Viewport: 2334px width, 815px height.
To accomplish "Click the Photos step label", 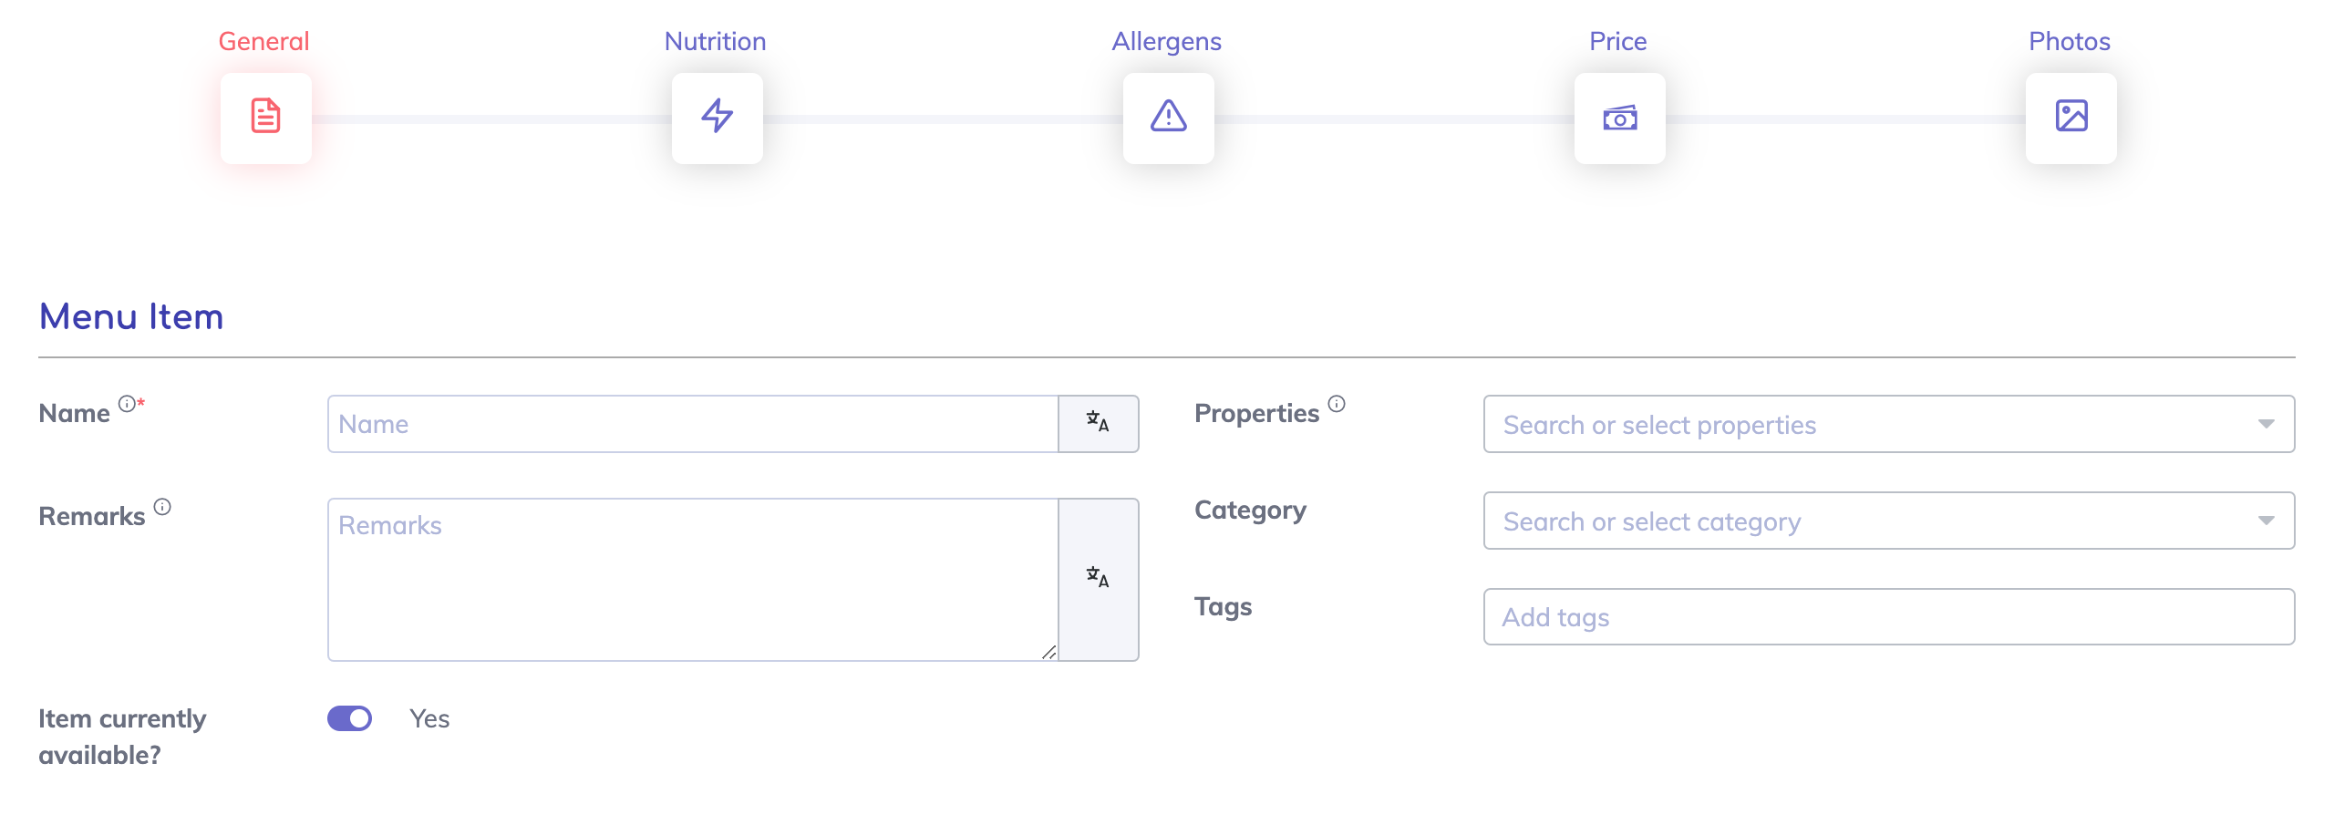I will pyautogui.click(x=2069, y=42).
